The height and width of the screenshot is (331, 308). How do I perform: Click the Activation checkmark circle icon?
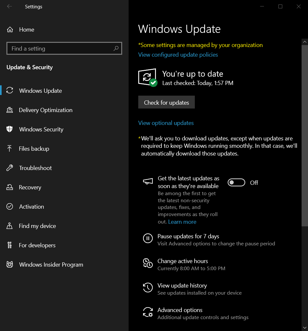(x=10, y=206)
